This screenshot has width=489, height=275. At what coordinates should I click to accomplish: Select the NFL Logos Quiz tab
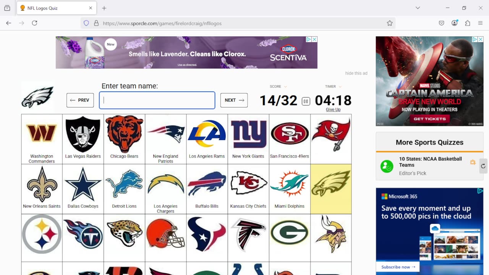57,8
